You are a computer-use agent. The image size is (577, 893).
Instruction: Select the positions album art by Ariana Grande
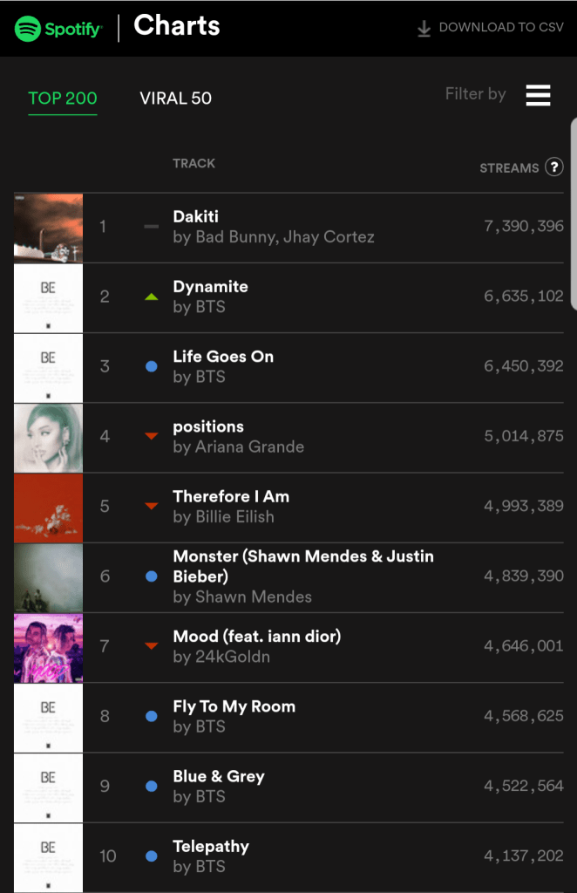click(x=49, y=437)
